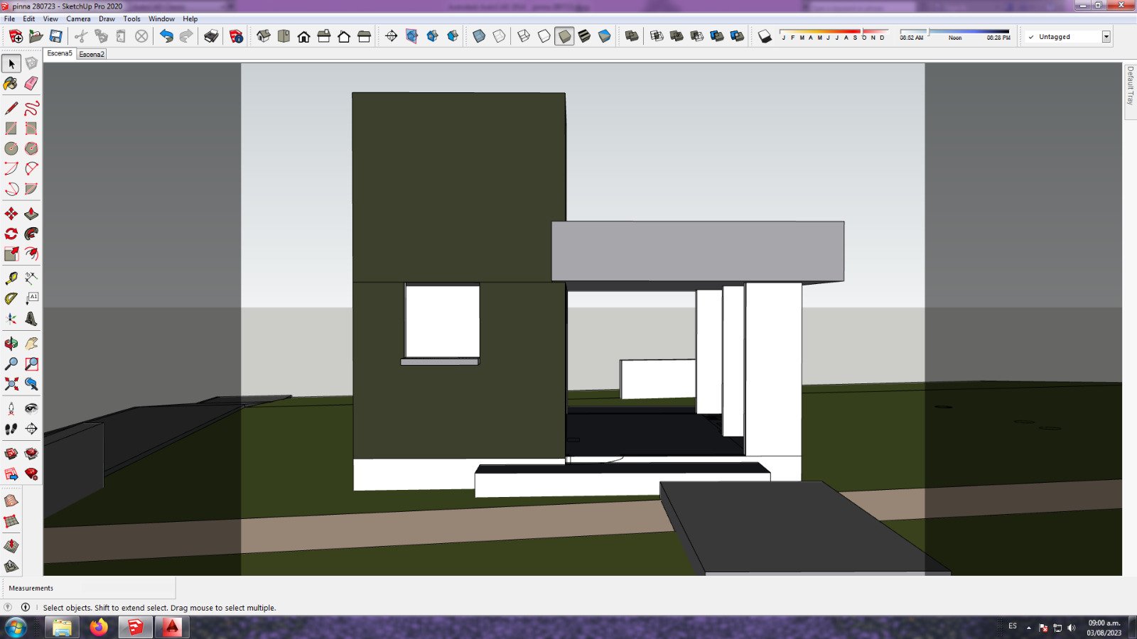
Task: Toggle X-ray face style
Action: point(479,36)
